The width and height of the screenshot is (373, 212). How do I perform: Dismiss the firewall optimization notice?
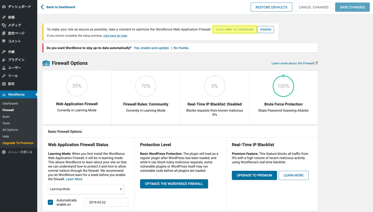point(265,29)
